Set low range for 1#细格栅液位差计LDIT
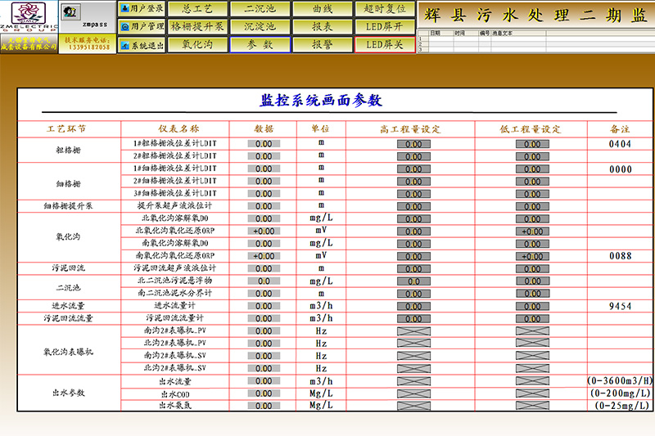The image size is (655, 436). click(532, 169)
